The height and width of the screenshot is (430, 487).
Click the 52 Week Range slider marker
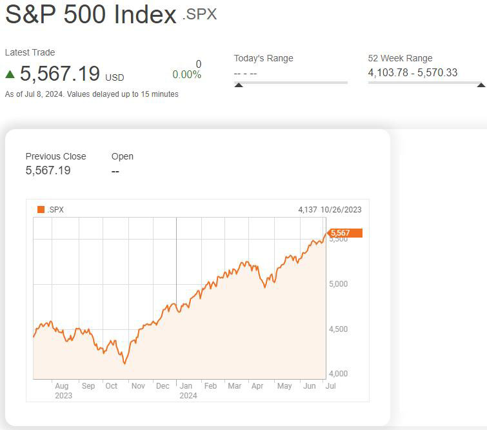[481, 84]
